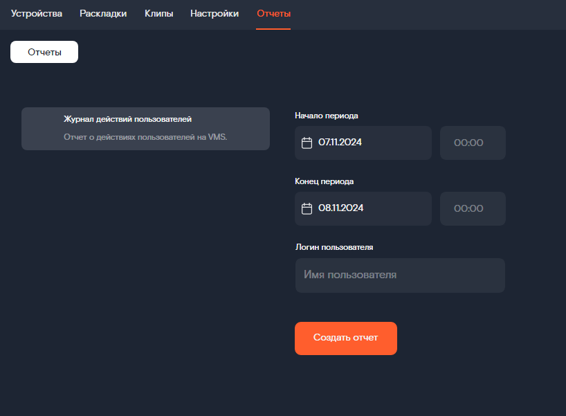Focus the Имя пользователя input field
The width and height of the screenshot is (566, 416).
399,275
